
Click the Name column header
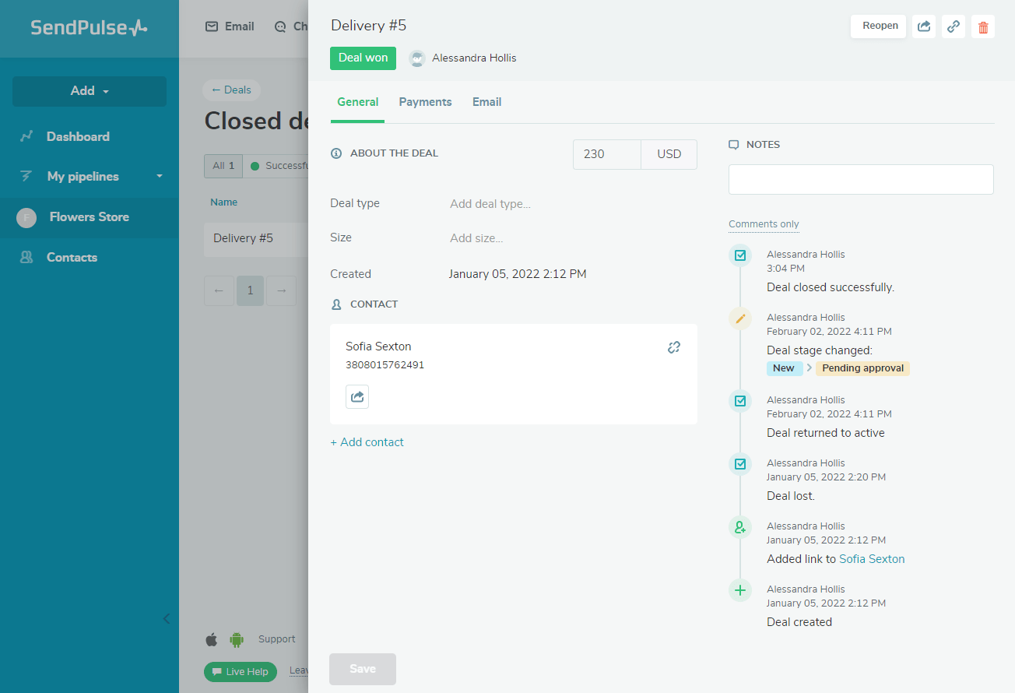pos(224,202)
